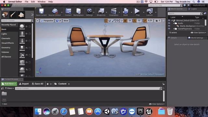Open the Epic Games Launcher in the Dock
208x117 pixels.
[x=140, y=111]
